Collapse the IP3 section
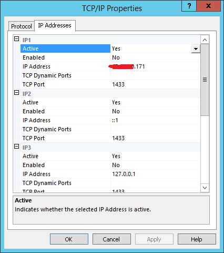Viewport: 224px width, 253px height. click(16, 147)
